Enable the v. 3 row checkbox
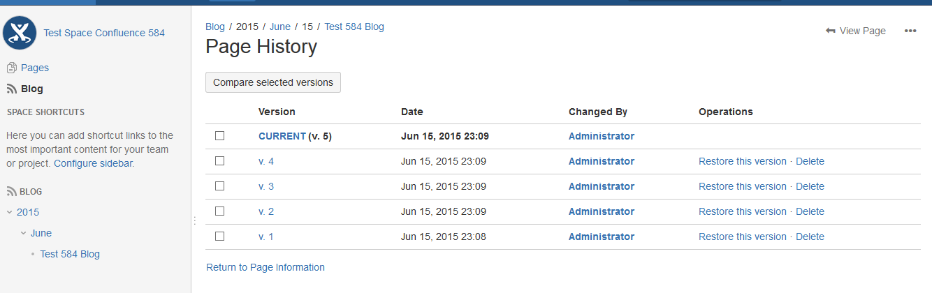 click(x=220, y=186)
